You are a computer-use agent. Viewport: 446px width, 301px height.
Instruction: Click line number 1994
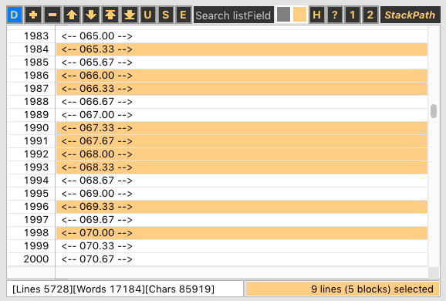coord(36,181)
